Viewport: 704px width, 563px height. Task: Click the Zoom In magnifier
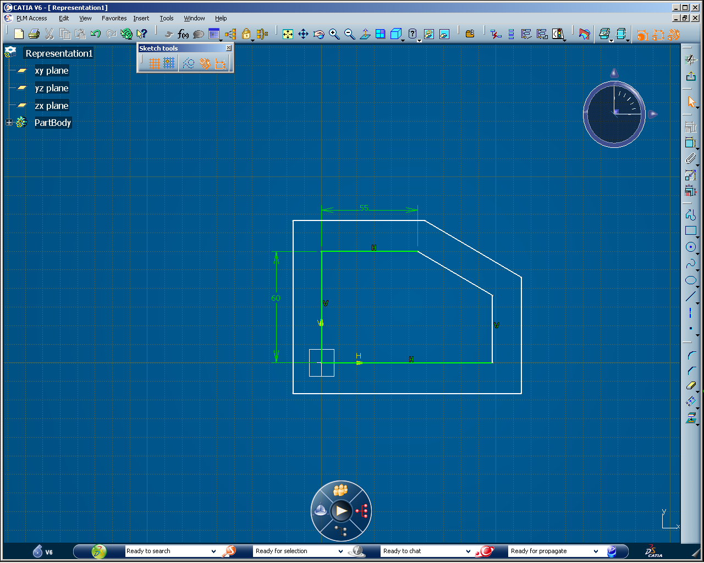click(334, 34)
